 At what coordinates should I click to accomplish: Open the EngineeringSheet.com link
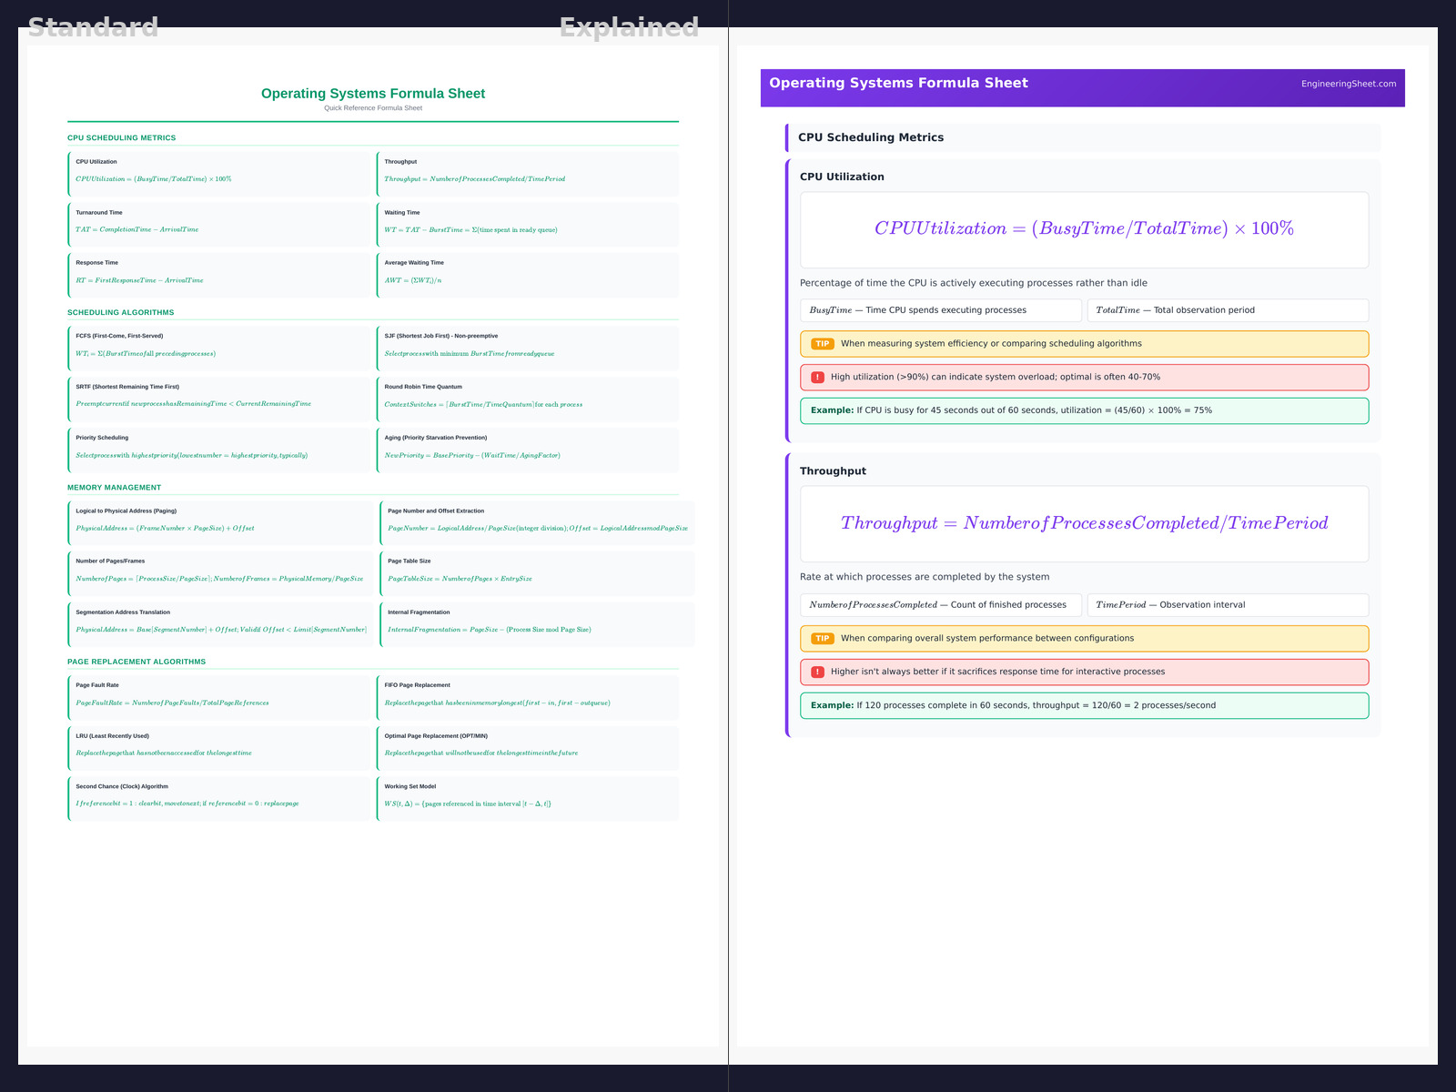[1348, 84]
